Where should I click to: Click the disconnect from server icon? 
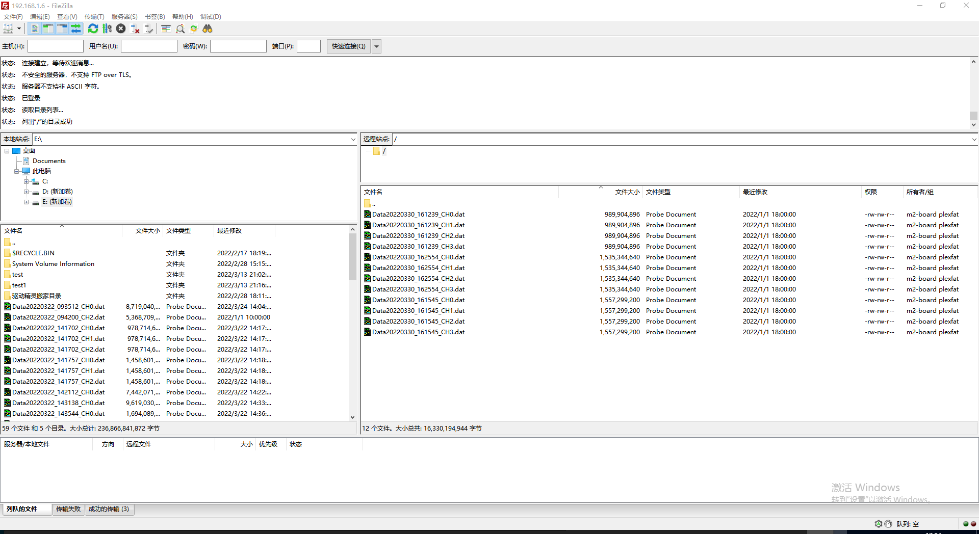pyautogui.click(x=135, y=29)
